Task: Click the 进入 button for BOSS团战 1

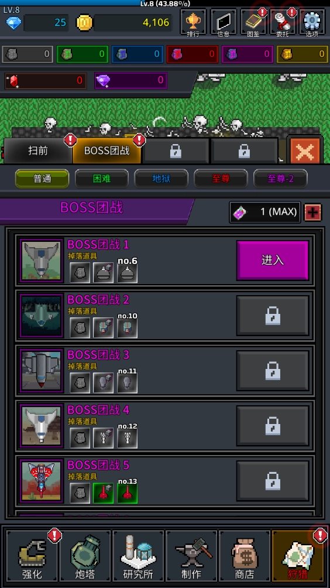Action: point(272,261)
